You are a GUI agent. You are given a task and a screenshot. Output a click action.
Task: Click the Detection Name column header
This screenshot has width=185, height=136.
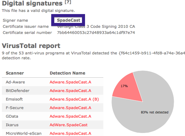[67, 73]
